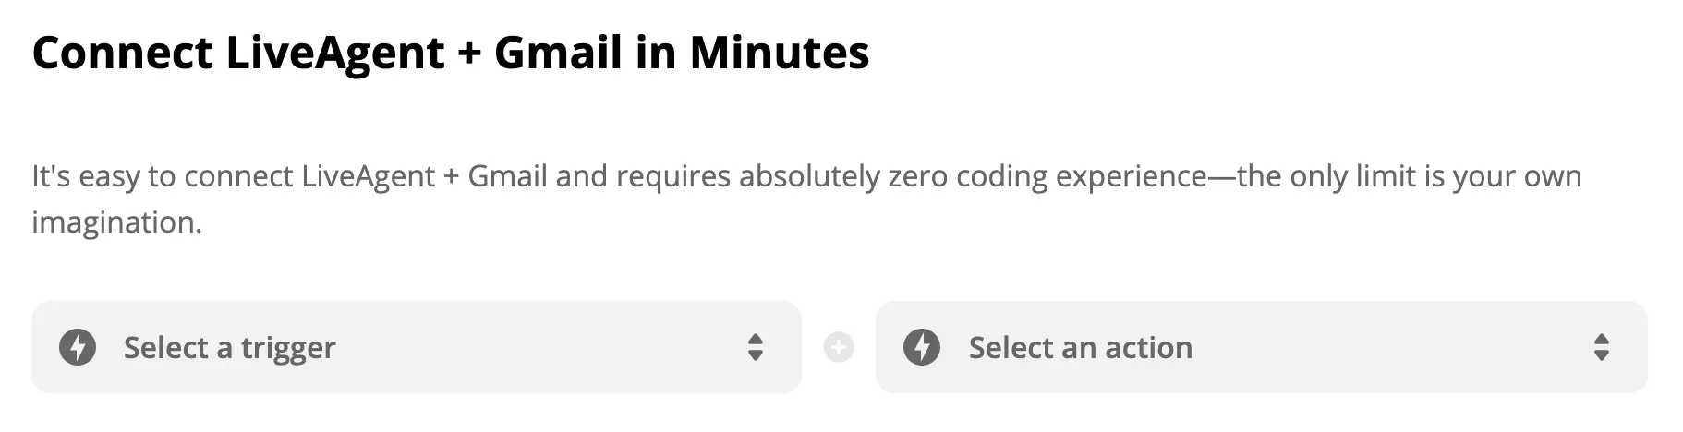Click the Connect LiveAgent + Gmail in Minutes heading
The height and width of the screenshot is (432, 1683).
pos(450,53)
